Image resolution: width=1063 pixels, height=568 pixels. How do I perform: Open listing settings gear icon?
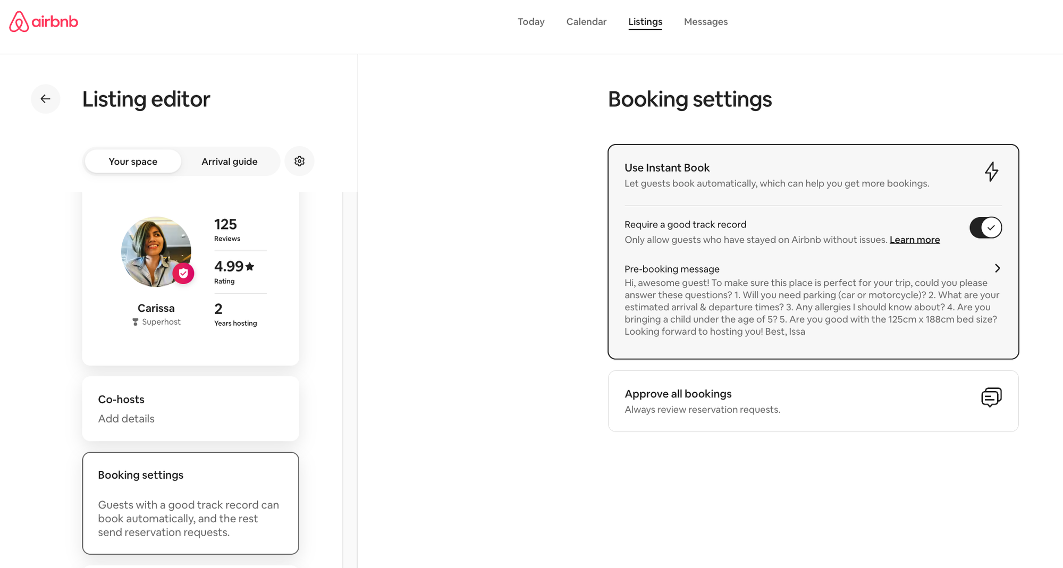(300, 161)
